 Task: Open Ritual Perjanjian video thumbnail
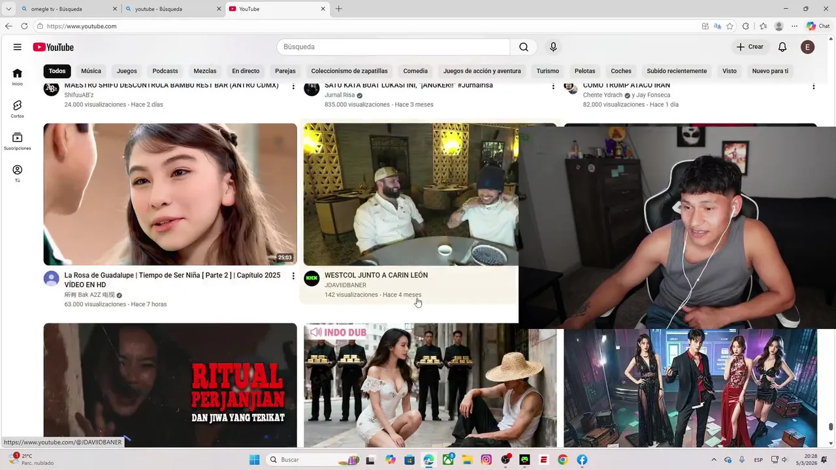[x=170, y=385]
